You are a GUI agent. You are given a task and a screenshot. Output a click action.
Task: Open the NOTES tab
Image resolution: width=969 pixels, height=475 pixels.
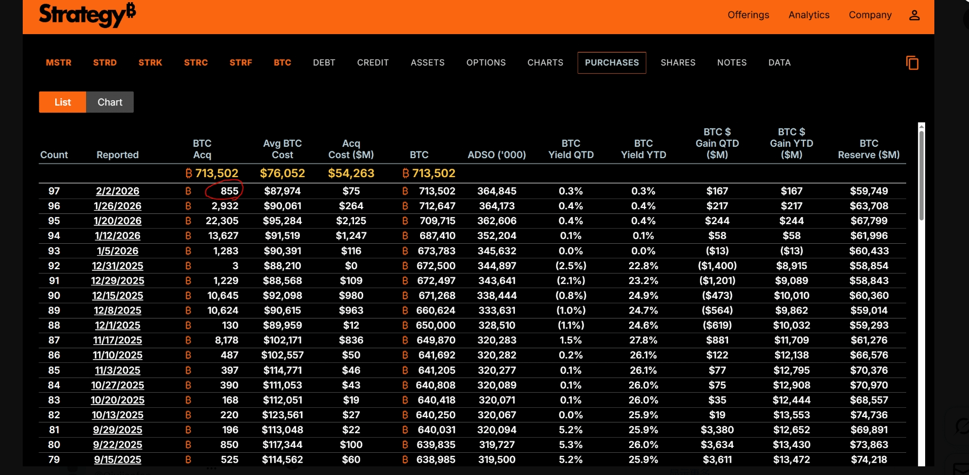click(731, 63)
